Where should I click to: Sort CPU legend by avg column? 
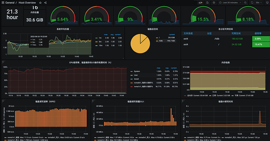coord(167,68)
